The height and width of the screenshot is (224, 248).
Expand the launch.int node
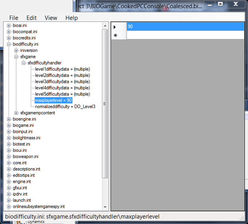(x=9, y=200)
